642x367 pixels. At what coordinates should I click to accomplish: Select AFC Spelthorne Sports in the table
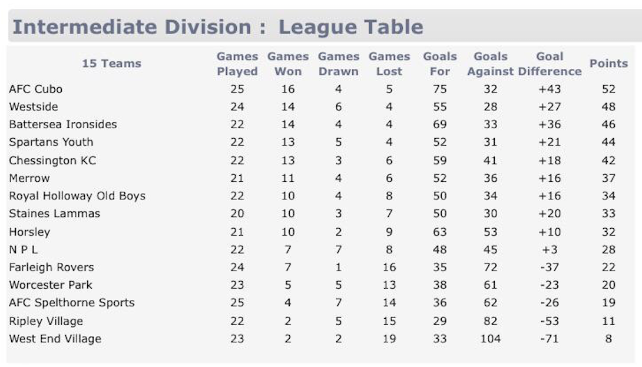point(72,303)
